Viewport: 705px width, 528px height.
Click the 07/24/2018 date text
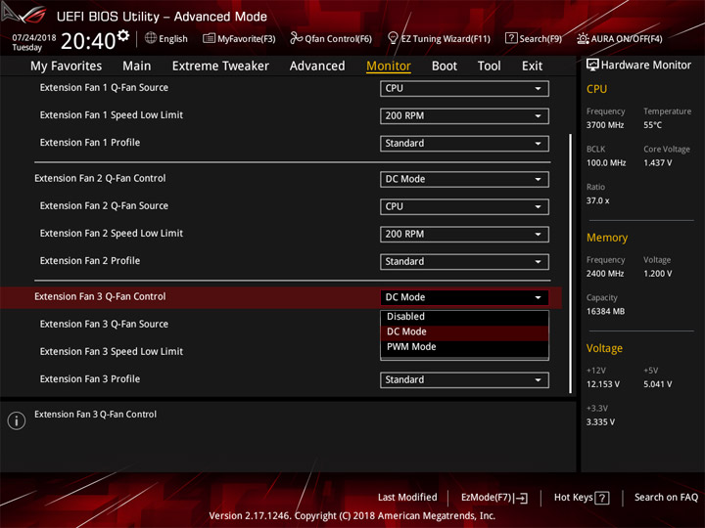[x=33, y=38]
